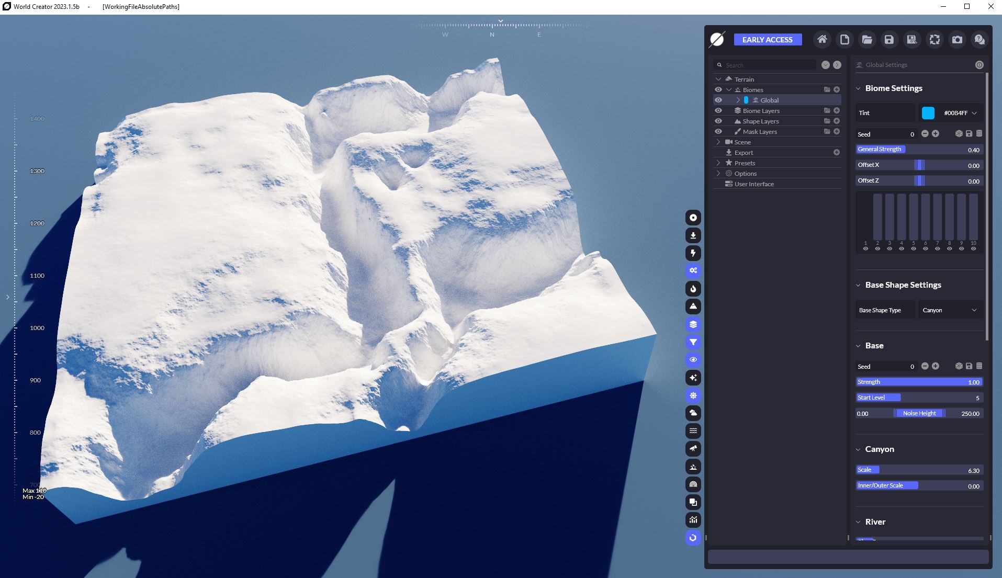Select User Interface tree item
1002x578 pixels.
pos(754,184)
